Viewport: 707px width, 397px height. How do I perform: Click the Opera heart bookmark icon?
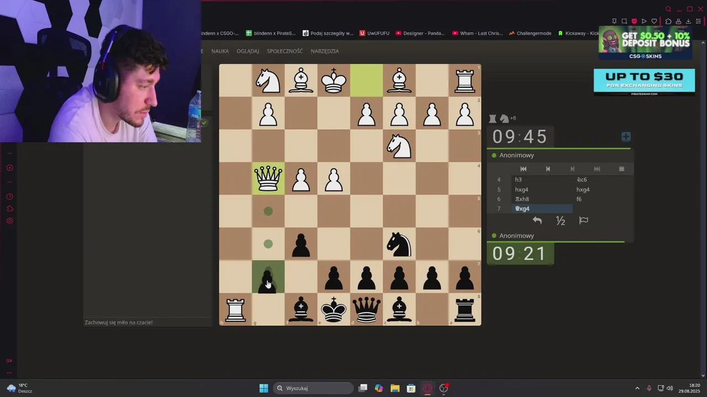click(654, 21)
